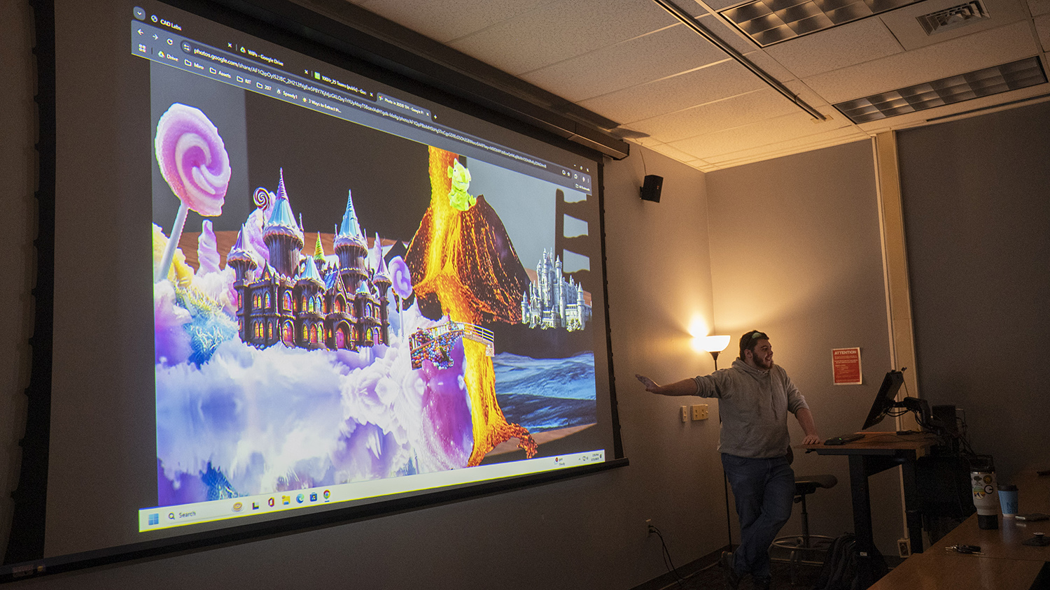Viewport: 1050px width, 590px height.
Task: Open the Assets bookmarks folder
Action: [220, 72]
